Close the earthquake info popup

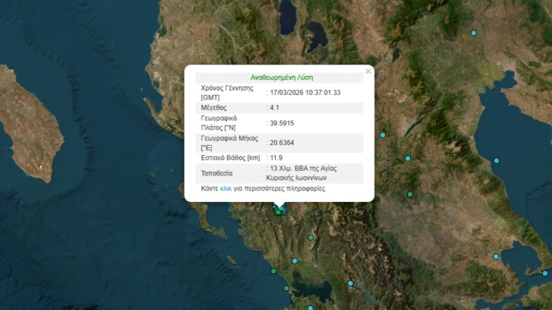[368, 71]
